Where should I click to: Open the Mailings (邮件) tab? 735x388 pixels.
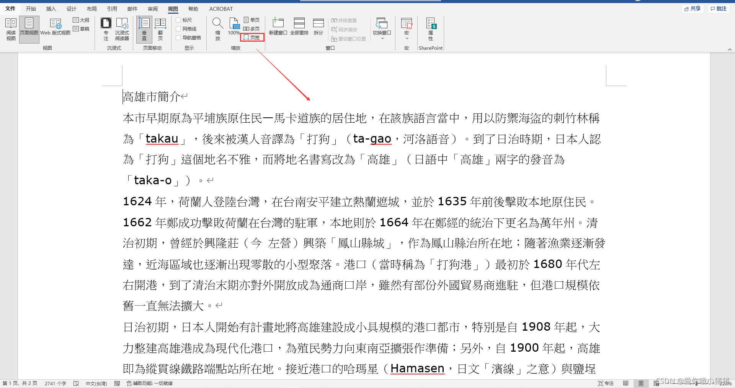[x=132, y=8]
